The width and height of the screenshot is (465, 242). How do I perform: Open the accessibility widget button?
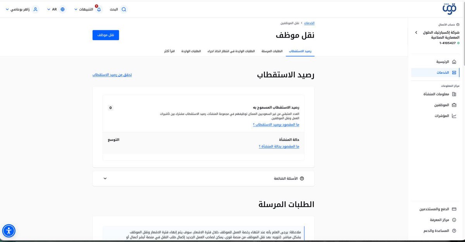click(x=9, y=231)
